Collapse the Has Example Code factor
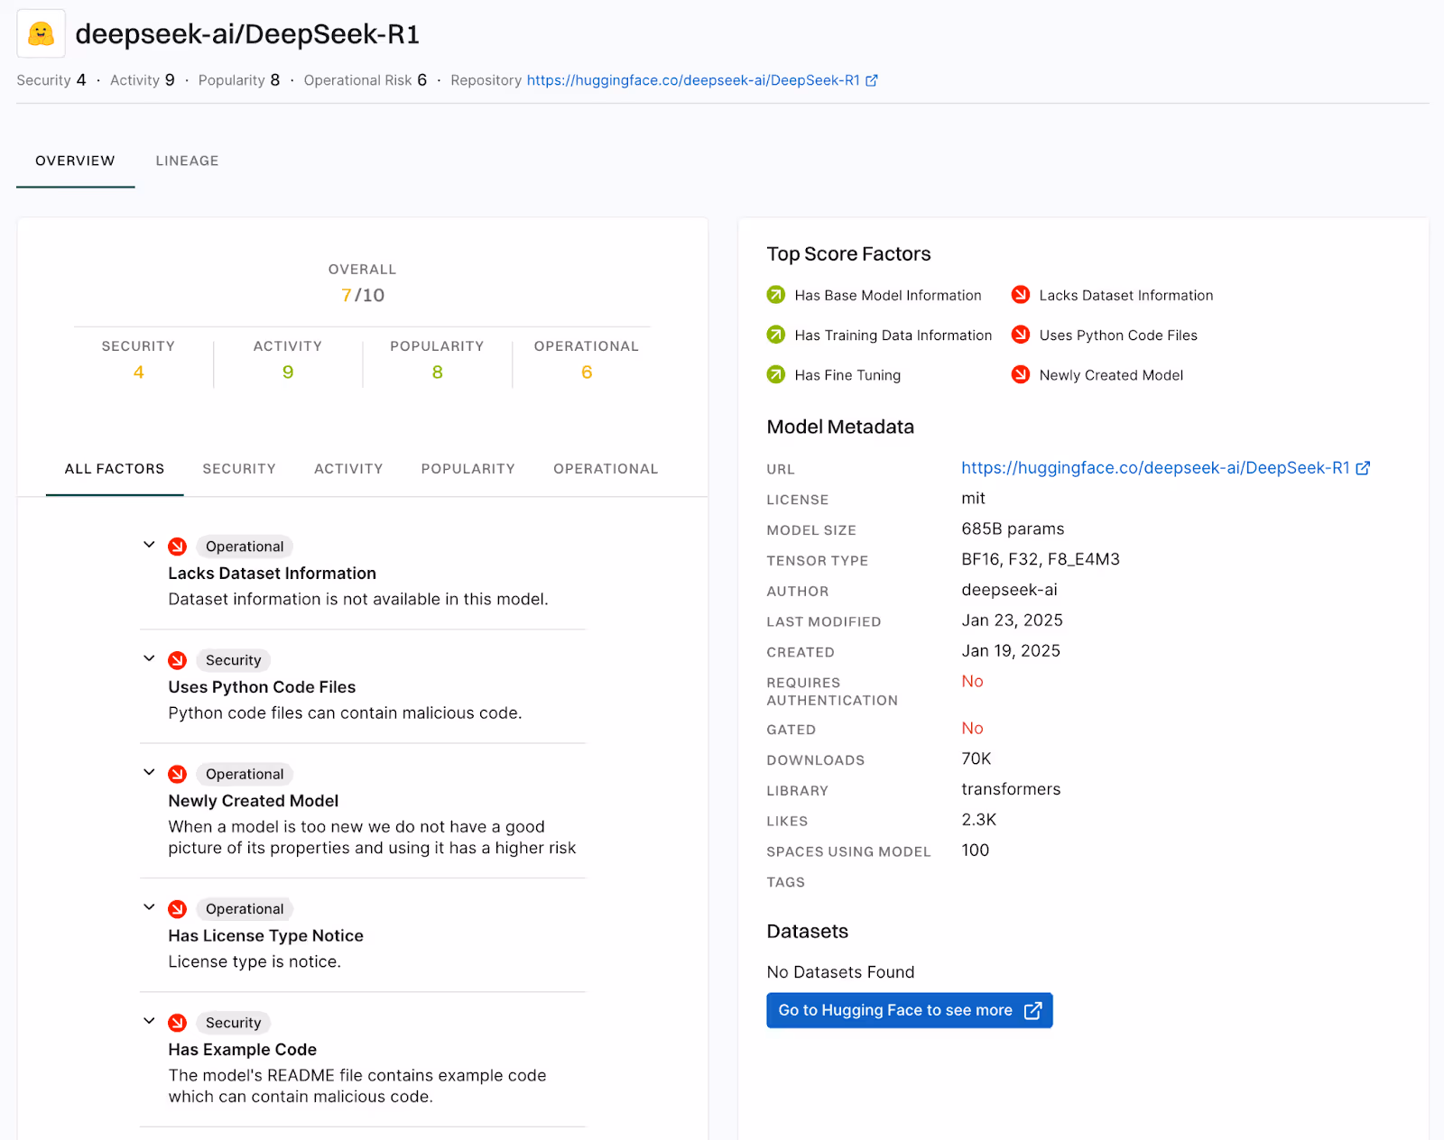1444x1140 pixels. (149, 1021)
